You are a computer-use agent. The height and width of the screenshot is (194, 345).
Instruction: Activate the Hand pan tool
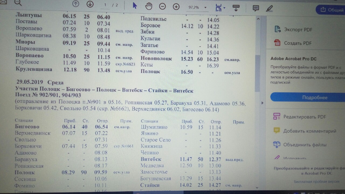(149, 6)
